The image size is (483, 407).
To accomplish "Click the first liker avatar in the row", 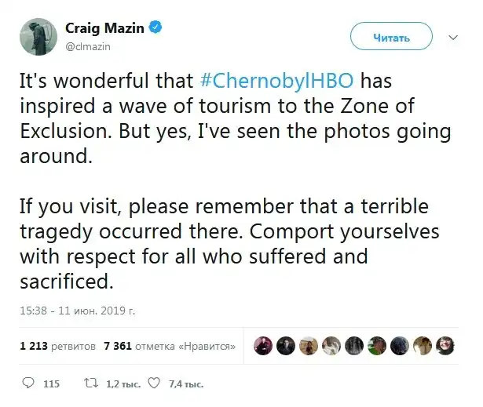I will (x=263, y=345).
